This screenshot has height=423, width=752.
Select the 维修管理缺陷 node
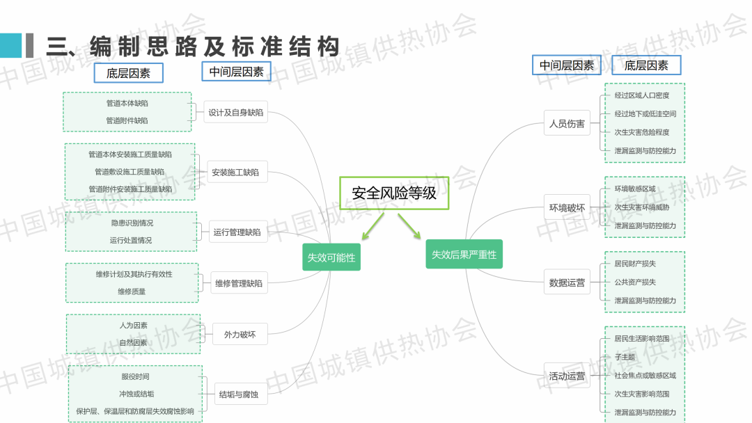pyautogui.click(x=239, y=283)
